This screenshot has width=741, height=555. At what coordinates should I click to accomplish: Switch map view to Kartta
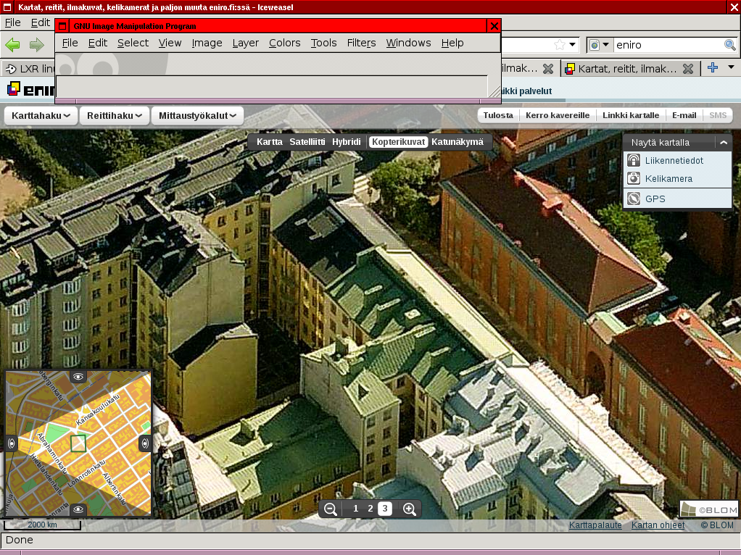pos(270,142)
